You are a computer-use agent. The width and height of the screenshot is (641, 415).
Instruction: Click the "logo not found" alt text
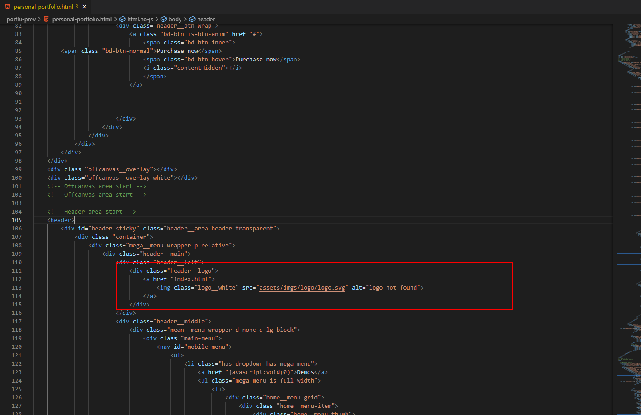[393, 288]
